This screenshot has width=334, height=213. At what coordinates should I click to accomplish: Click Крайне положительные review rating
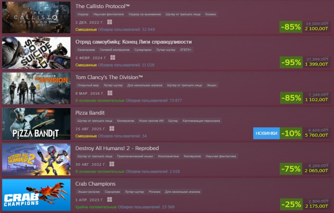click(96, 207)
